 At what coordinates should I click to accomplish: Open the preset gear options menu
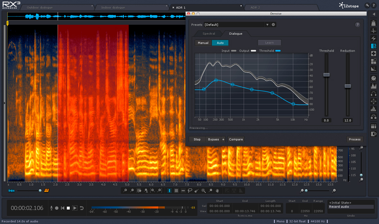pos(273,25)
